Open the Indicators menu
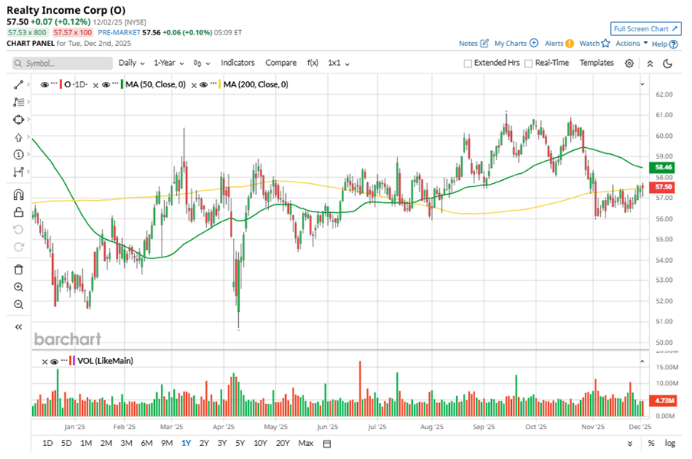The width and height of the screenshot is (692, 459). pos(238,63)
